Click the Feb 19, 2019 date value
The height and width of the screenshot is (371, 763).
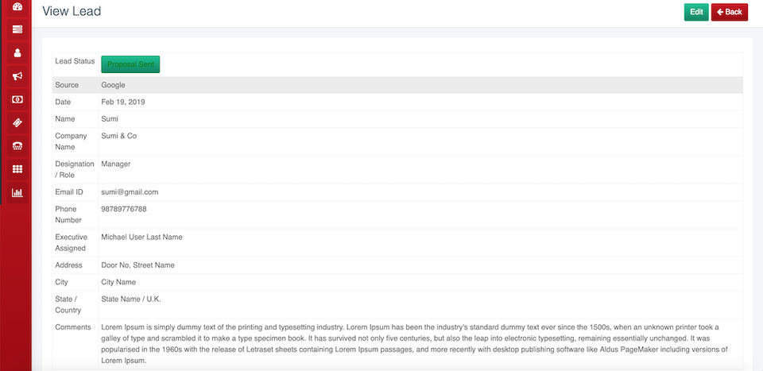pos(123,102)
